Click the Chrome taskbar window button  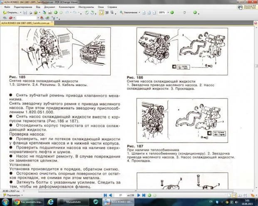(x=27, y=202)
